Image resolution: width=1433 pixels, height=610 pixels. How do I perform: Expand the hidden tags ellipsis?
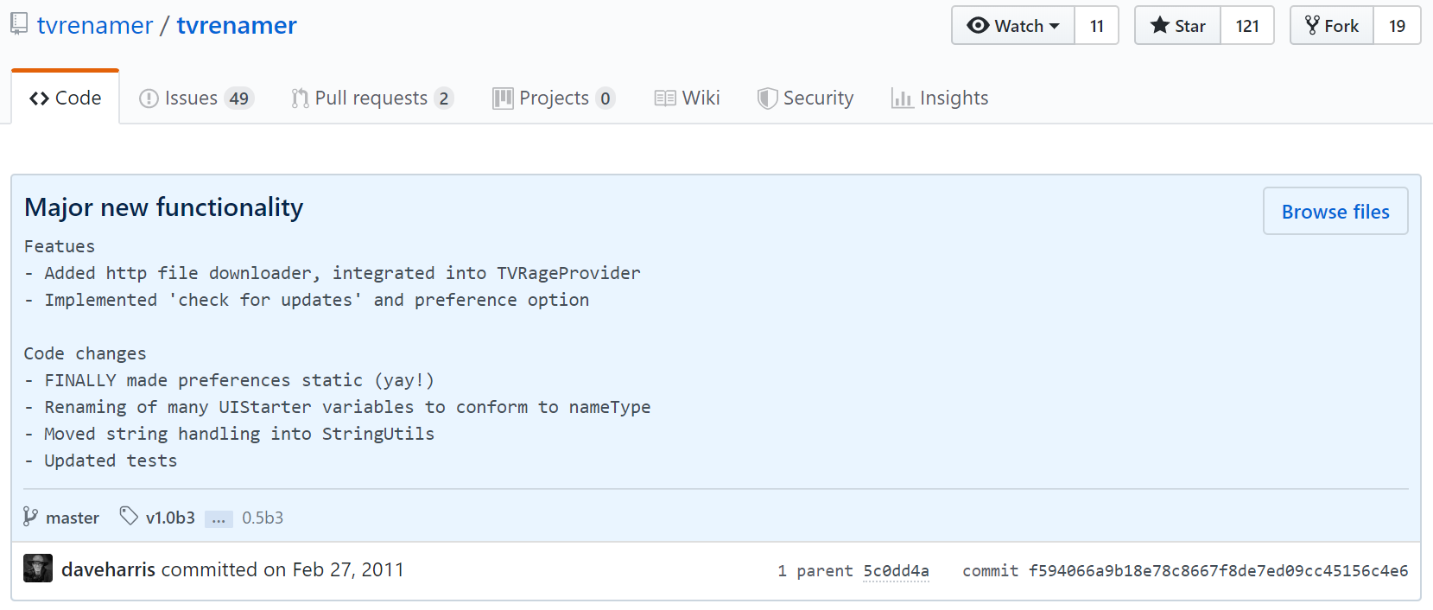(219, 518)
